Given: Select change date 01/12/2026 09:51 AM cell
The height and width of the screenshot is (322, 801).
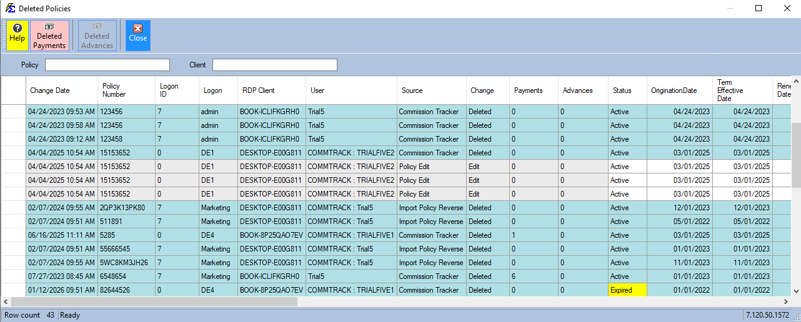Looking at the screenshot, I should point(61,290).
